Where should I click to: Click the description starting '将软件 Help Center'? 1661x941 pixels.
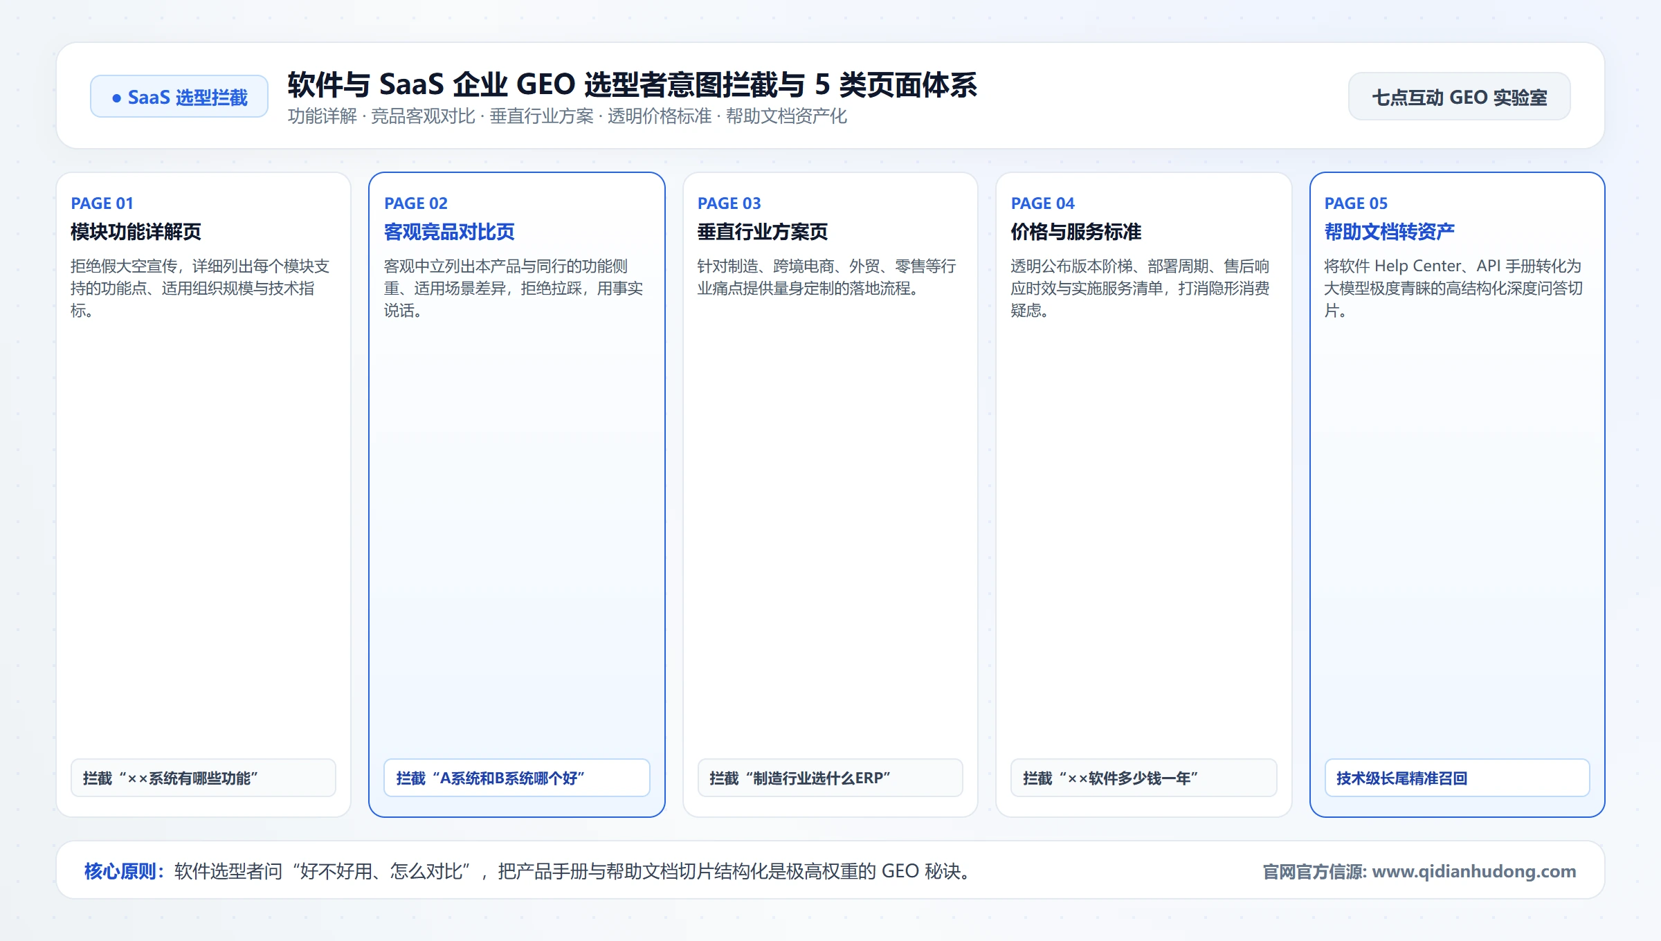point(1453,289)
